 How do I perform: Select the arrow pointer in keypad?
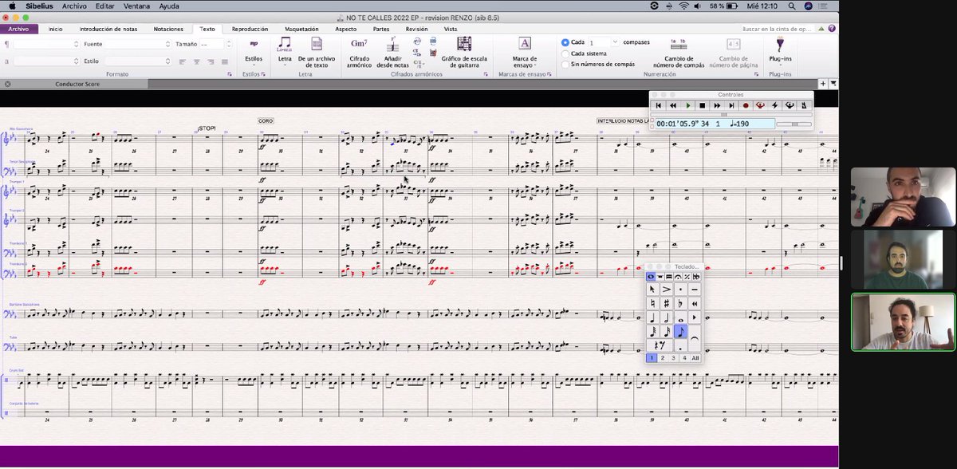pos(652,289)
